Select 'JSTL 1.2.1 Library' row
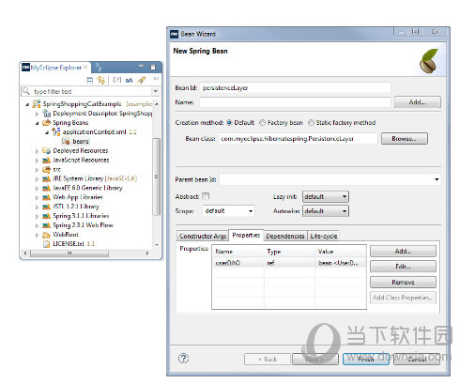The width and height of the screenshot is (475, 384). pos(76,207)
